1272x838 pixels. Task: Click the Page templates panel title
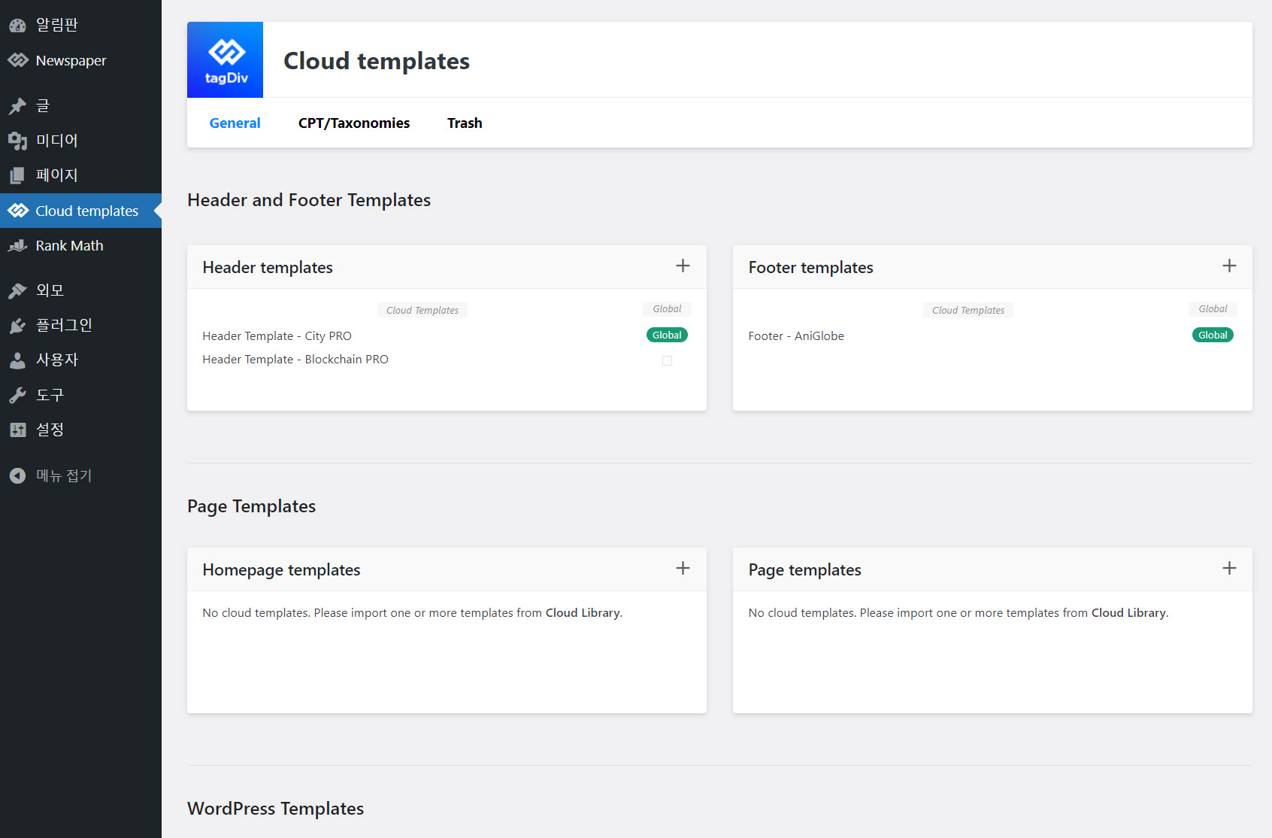pos(804,569)
